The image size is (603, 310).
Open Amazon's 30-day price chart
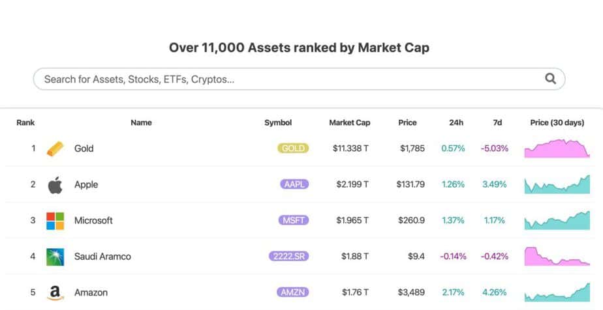[557, 292]
